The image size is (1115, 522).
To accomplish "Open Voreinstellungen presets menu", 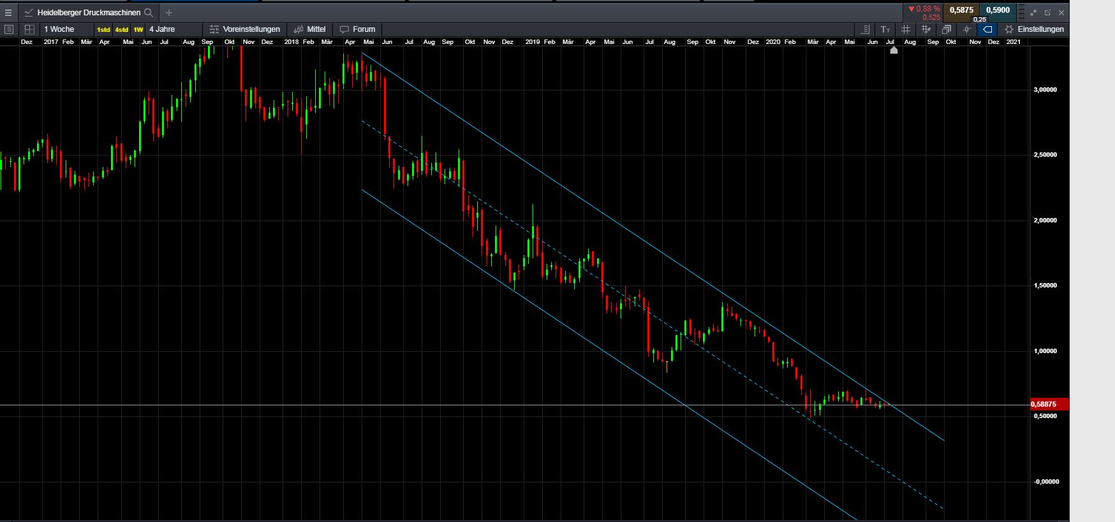I will 245,29.
